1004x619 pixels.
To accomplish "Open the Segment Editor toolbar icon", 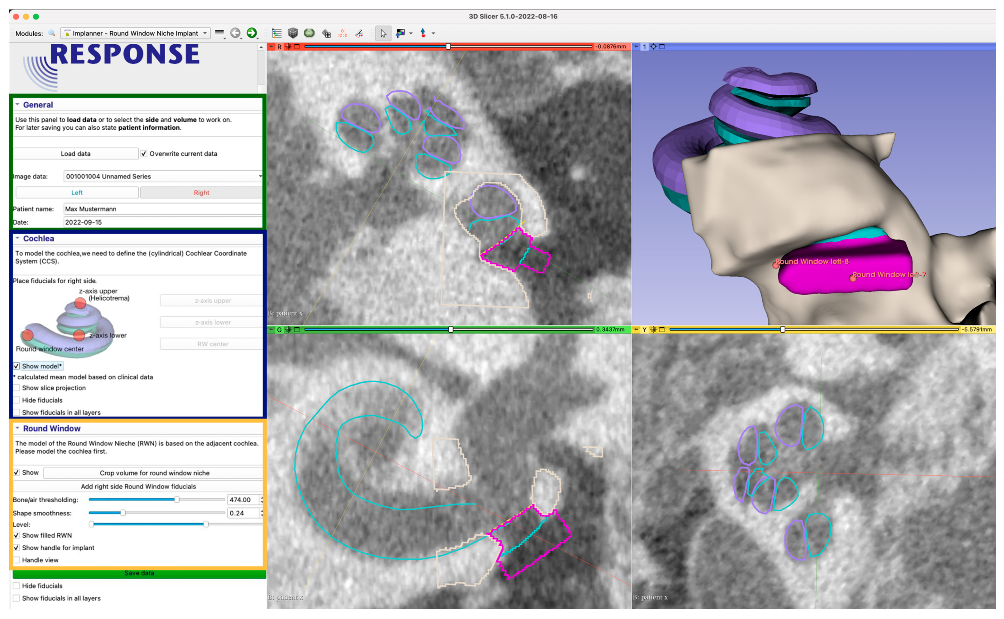I will tap(359, 33).
